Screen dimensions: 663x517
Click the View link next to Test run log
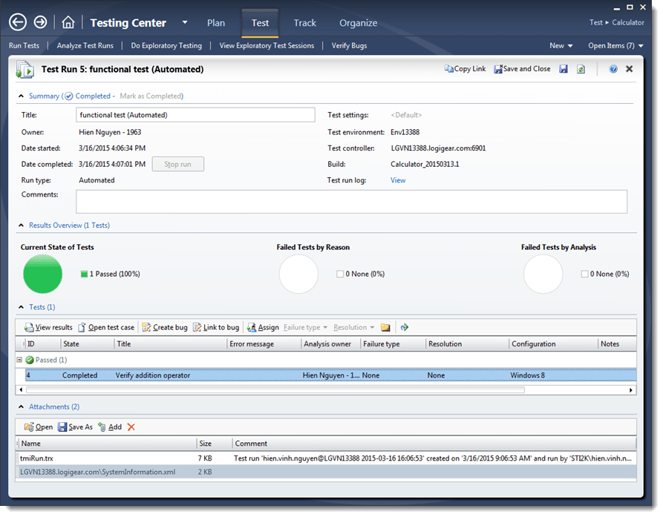(x=398, y=180)
